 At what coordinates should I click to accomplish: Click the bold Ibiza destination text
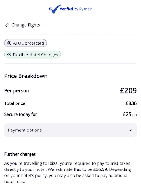click(x=53, y=163)
